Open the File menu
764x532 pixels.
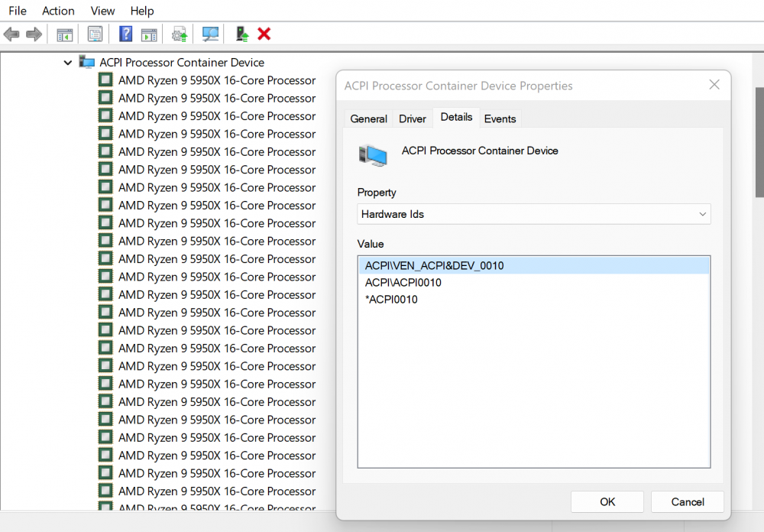18,11
